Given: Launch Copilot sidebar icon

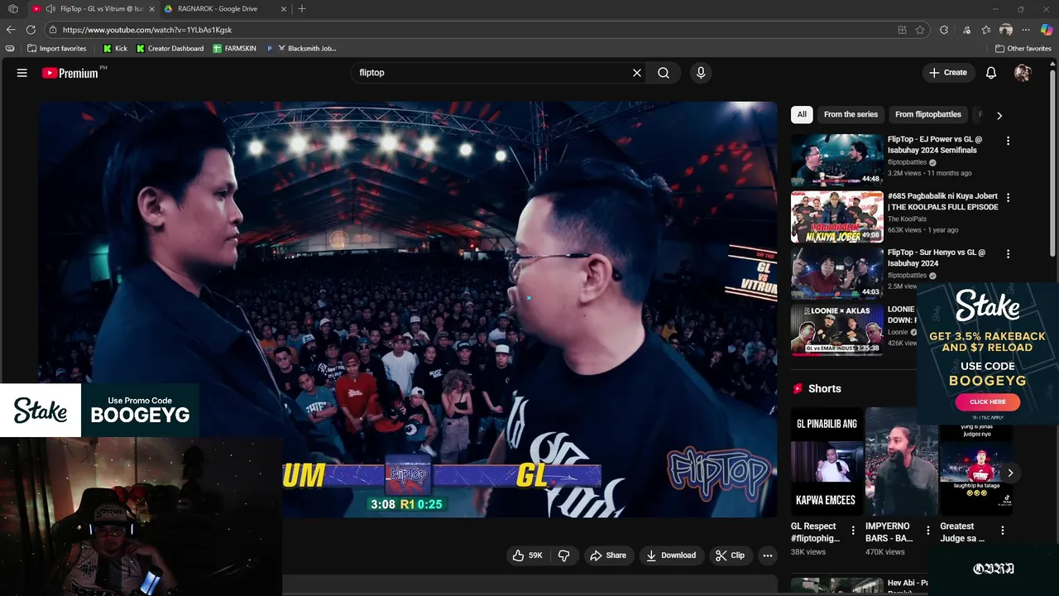Looking at the screenshot, I should pyautogui.click(x=1047, y=30).
